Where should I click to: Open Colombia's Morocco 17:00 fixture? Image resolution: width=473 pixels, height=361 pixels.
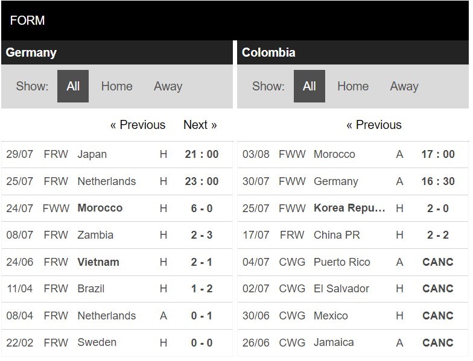353,154
